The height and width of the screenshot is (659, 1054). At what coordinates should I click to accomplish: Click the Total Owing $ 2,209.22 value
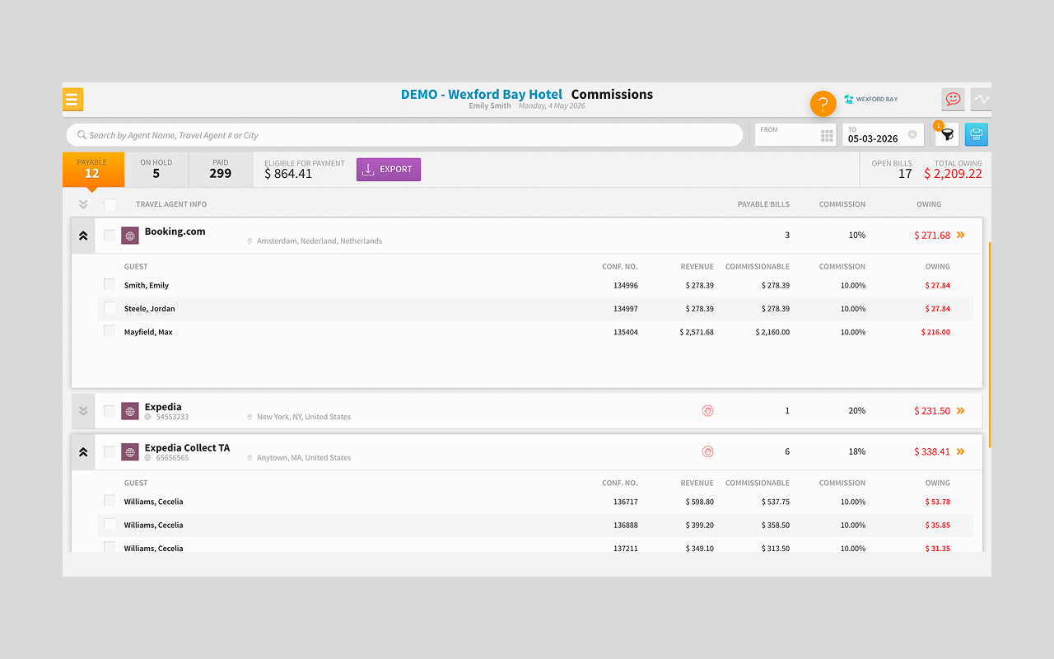click(x=953, y=174)
